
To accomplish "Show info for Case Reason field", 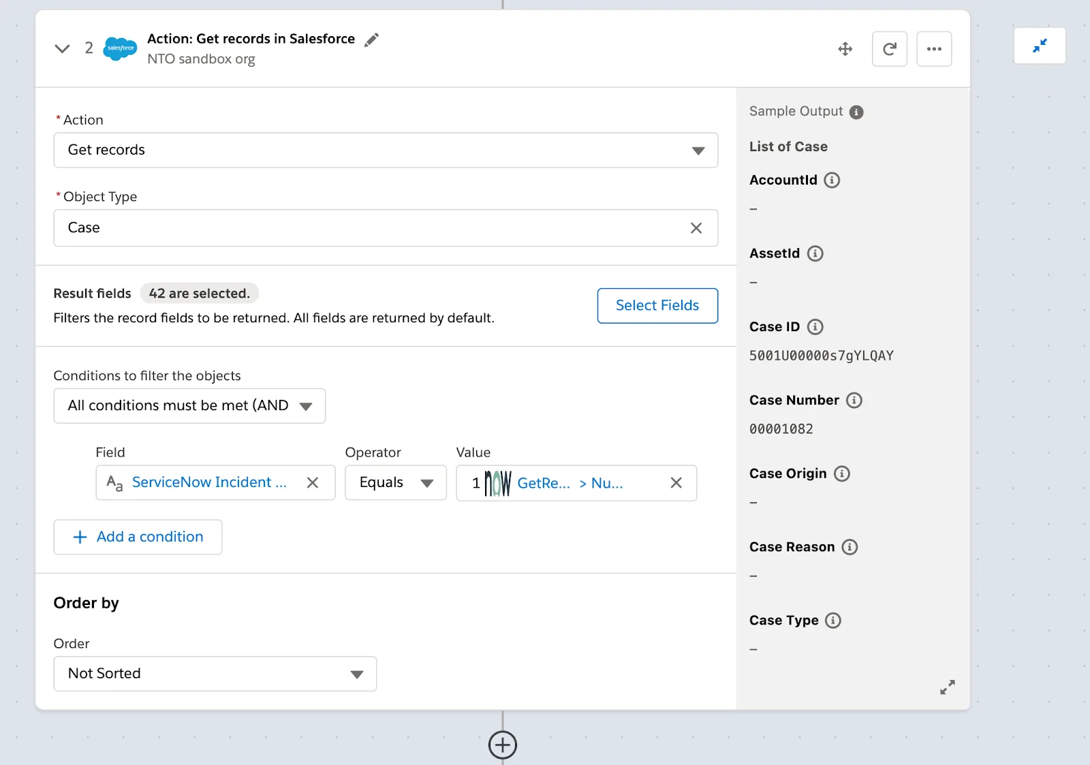I will 850,547.
